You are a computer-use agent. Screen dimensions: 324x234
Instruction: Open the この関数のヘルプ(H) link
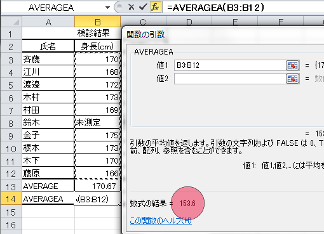tap(161, 221)
